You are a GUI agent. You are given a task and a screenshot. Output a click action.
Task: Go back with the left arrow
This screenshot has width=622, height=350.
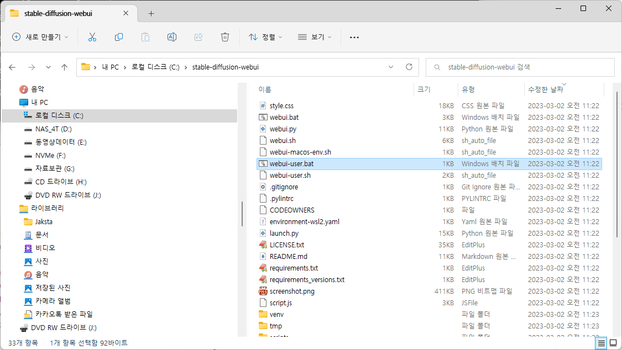(12, 67)
